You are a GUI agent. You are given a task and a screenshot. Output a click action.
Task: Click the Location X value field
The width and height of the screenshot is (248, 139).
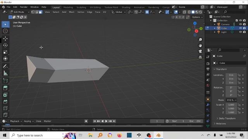[x=231, y=75]
